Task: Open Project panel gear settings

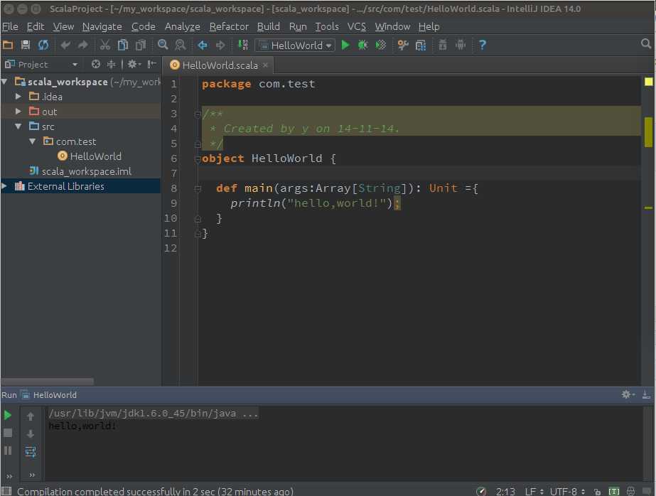Action: [134, 65]
